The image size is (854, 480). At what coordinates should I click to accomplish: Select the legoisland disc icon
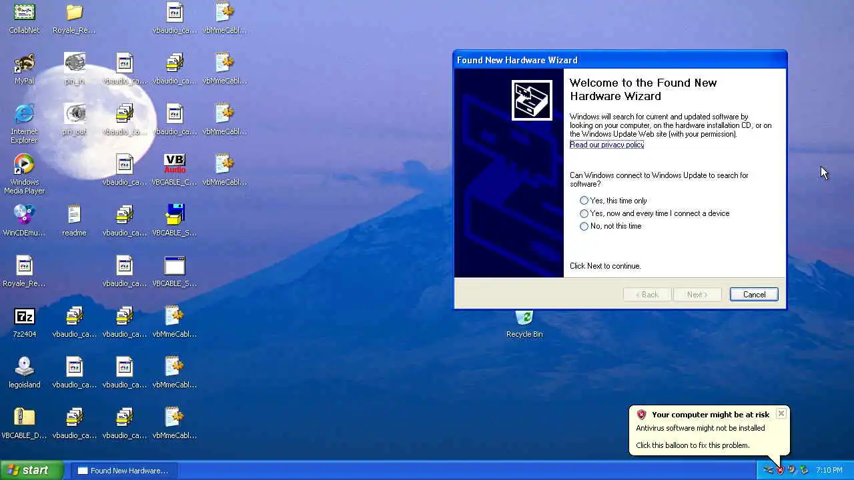click(x=24, y=373)
